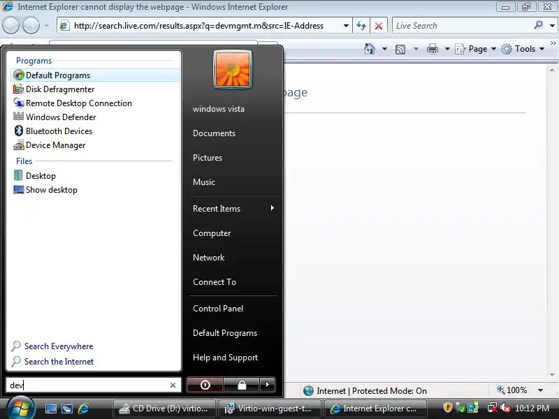
Task: Switch to Virtio-win-guest-t... taskbar window
Action: (x=270, y=409)
